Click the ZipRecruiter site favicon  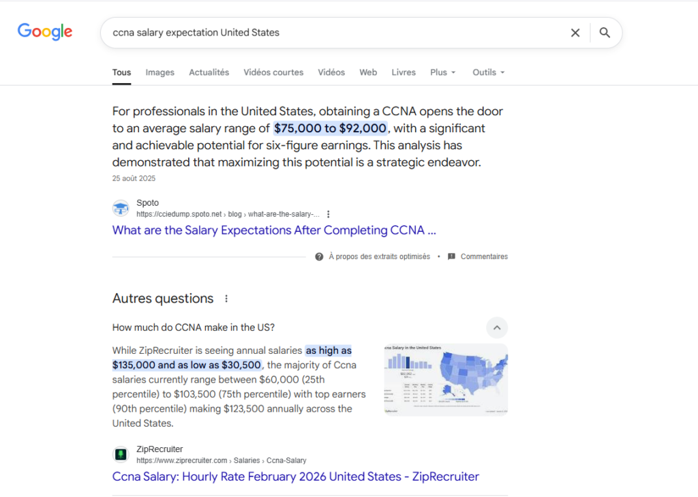click(x=121, y=455)
